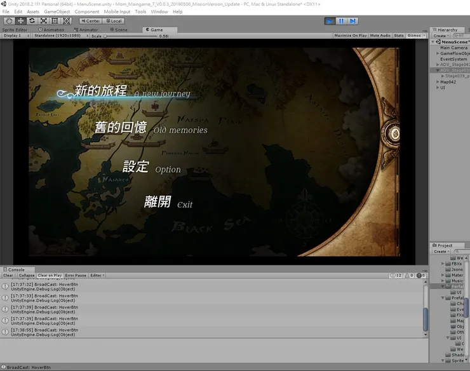
Task: Open the GameObject menu
Action: point(57,11)
